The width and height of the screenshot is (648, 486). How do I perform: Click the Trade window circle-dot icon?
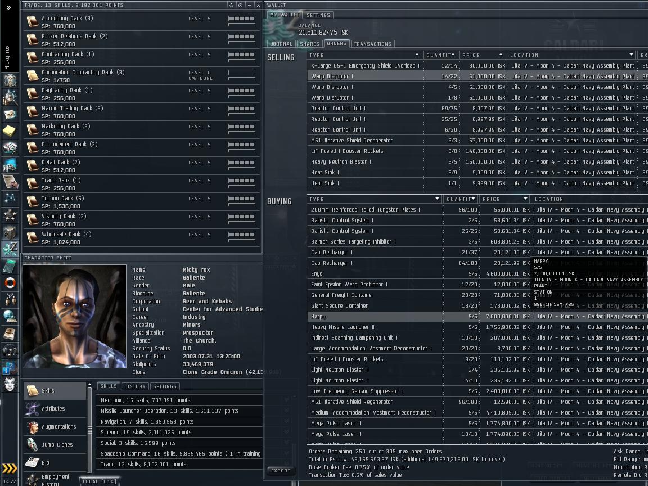(x=241, y=6)
